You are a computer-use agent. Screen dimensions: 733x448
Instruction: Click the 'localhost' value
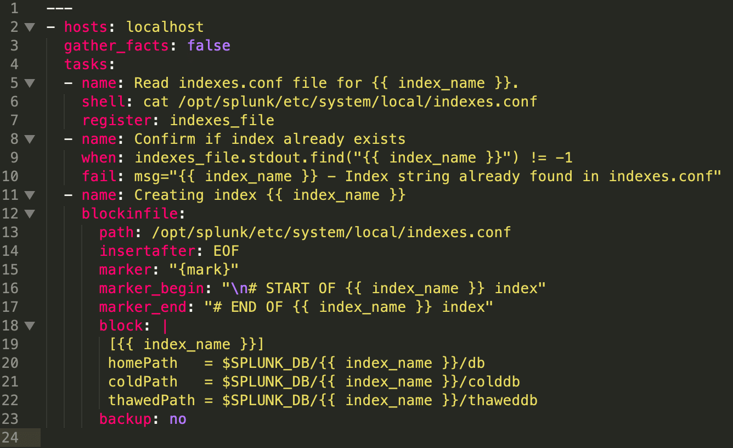coord(165,27)
